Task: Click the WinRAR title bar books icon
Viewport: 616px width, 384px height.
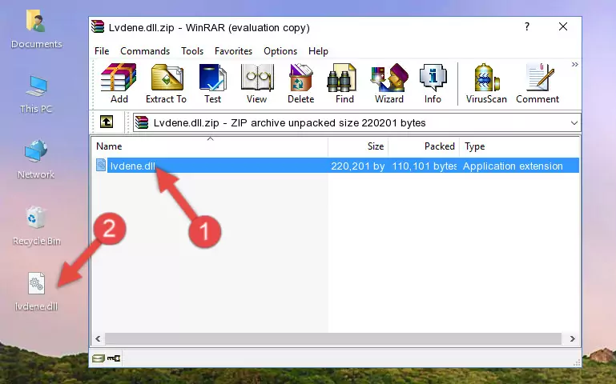Action: tap(98, 26)
